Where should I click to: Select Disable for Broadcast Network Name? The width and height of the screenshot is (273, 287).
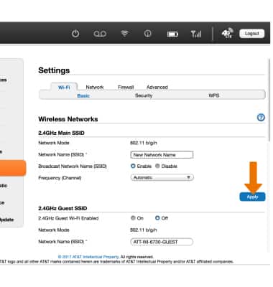157,166
